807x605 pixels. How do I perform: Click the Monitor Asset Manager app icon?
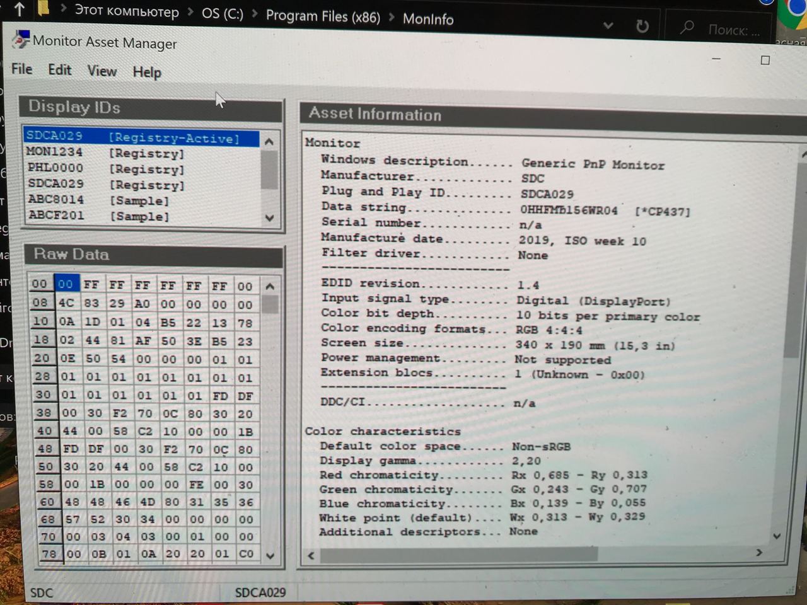[21, 39]
